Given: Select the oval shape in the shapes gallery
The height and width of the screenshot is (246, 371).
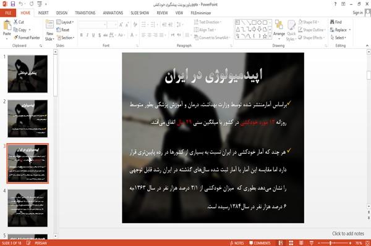Looking at the screenshot, I should point(260,23).
